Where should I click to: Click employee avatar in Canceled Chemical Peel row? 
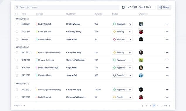tap(141, 75)
